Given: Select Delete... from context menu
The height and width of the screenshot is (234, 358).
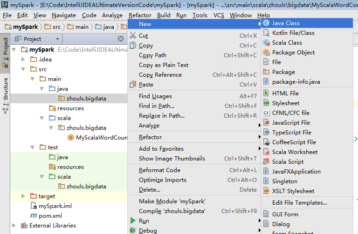Looking at the screenshot, I should [x=194, y=190].
